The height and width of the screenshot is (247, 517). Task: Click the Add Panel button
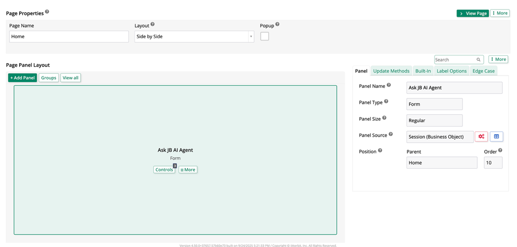tap(22, 78)
